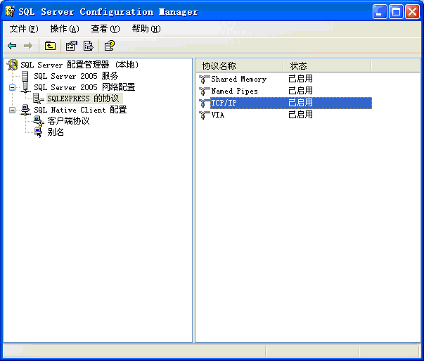424x361 pixels.
Task: Select the 别名 tree label
Action: 56,132
